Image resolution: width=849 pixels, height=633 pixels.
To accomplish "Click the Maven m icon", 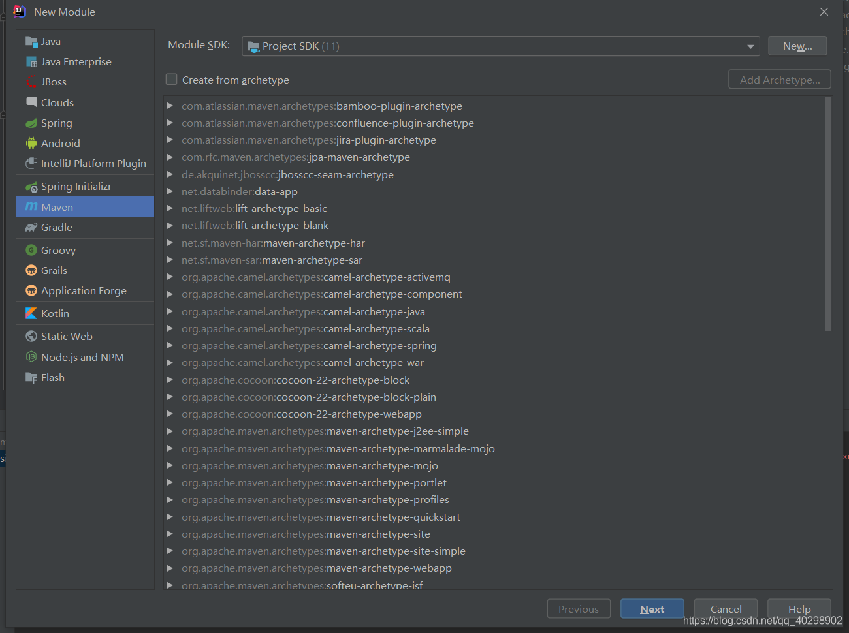I will (x=31, y=207).
